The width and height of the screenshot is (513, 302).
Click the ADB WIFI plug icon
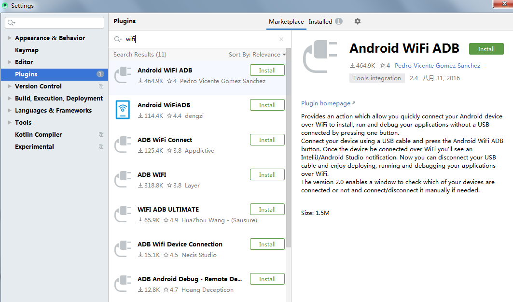coord(123,179)
